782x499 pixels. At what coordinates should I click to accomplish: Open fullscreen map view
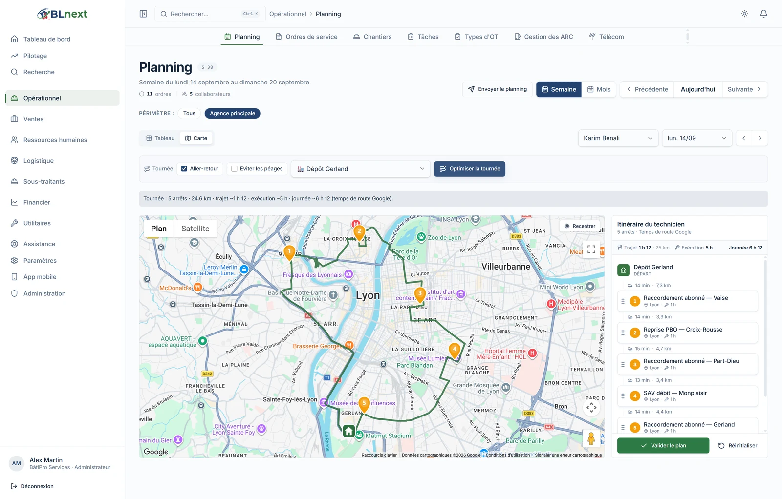(x=591, y=249)
